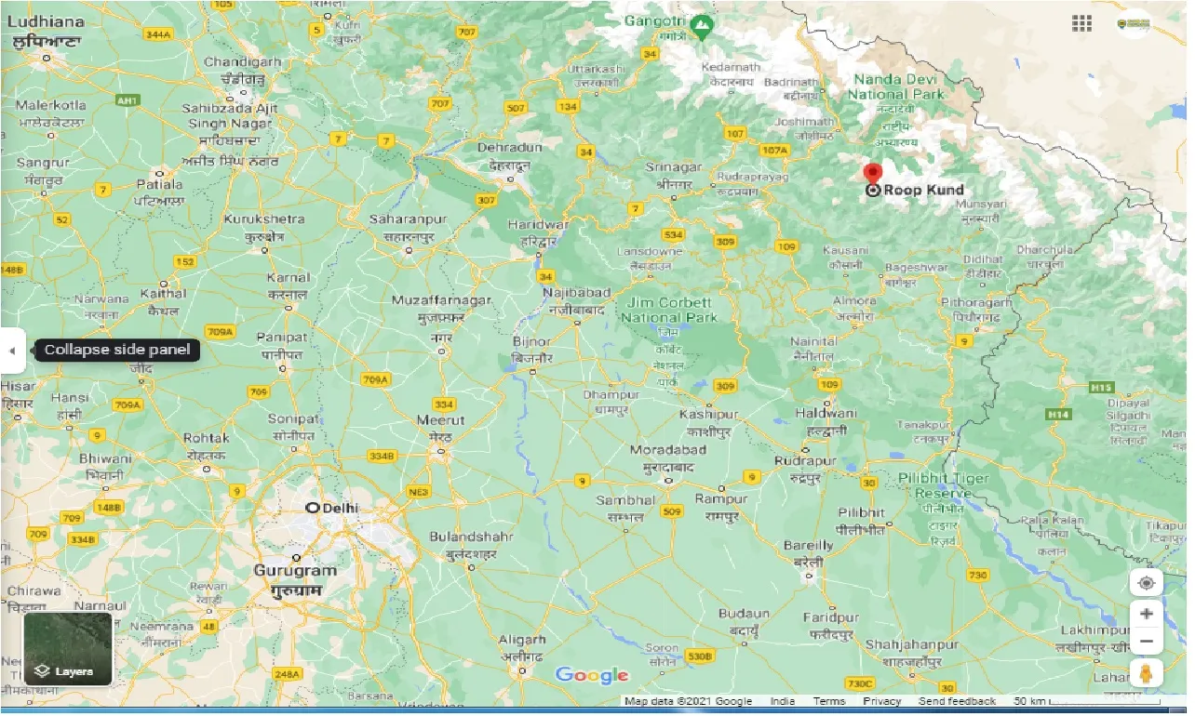Select the Jim Corbett National Park label
This screenshot has height=716, width=1195.
point(670,310)
